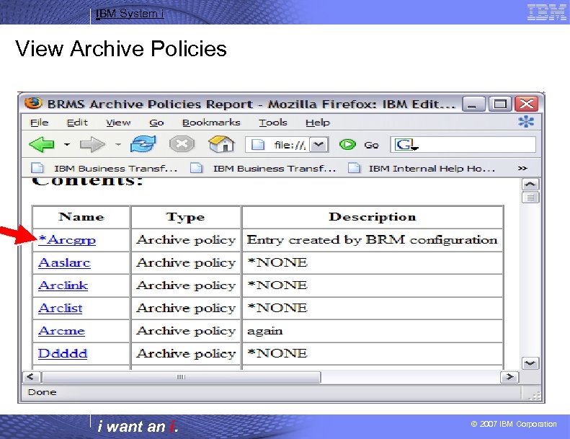Open the Arclist policy link
Image resolution: width=570 pixels, height=439 pixels.
tap(60, 308)
